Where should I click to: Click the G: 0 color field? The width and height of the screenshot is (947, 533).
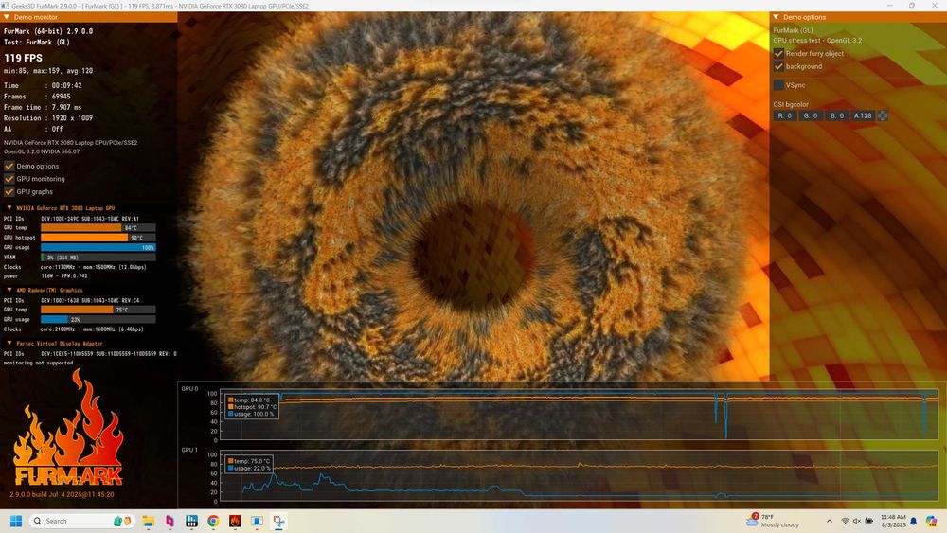(x=811, y=115)
